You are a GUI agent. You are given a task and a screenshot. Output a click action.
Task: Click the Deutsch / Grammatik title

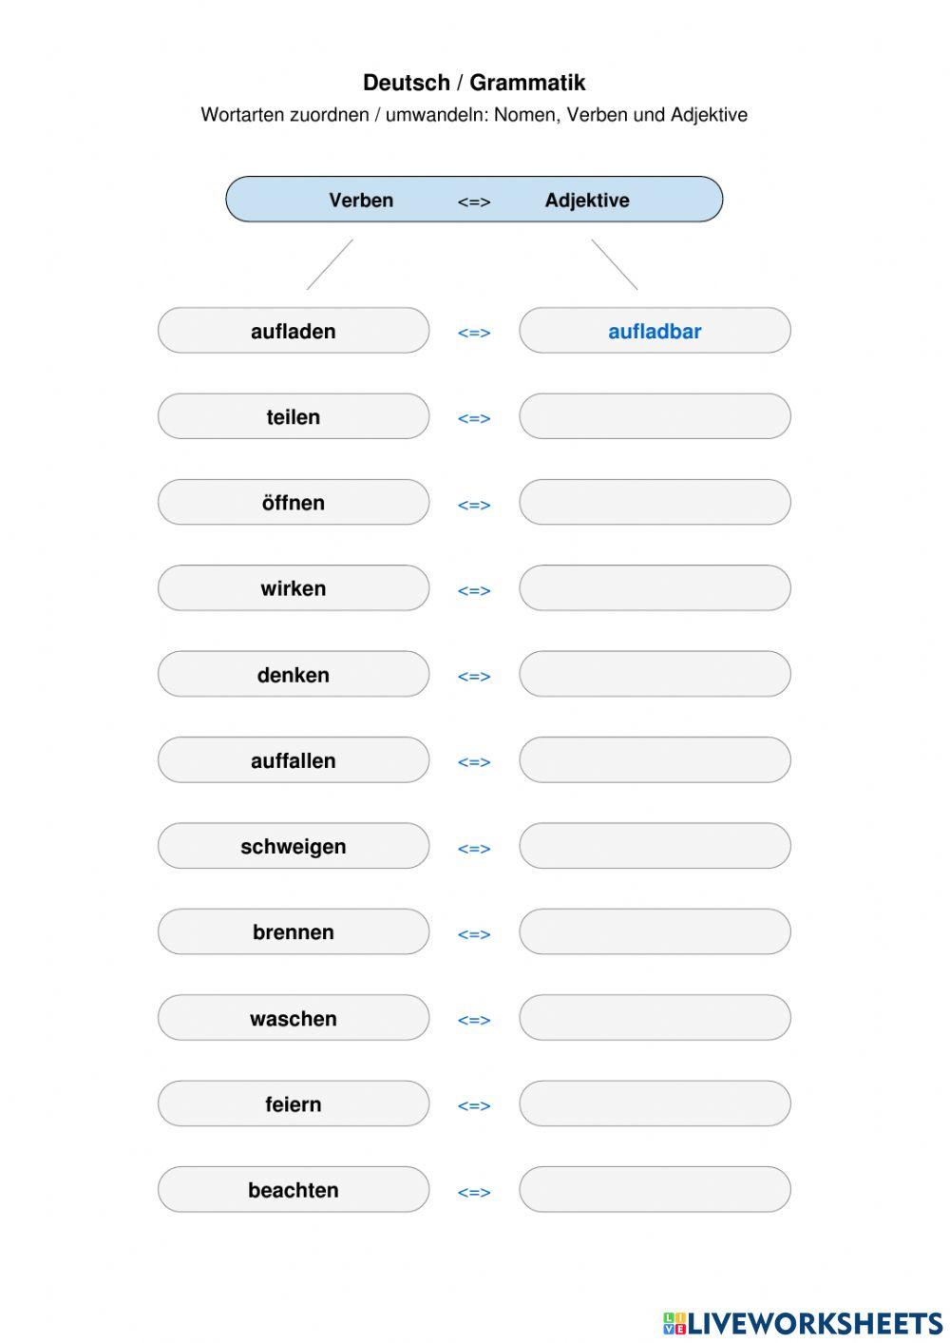point(474,83)
